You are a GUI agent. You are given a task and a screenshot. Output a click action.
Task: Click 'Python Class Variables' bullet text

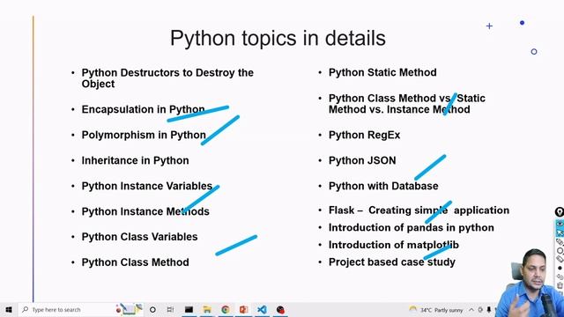coord(139,237)
